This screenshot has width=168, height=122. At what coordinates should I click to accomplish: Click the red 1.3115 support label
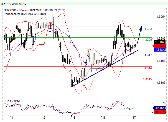coord(147,79)
